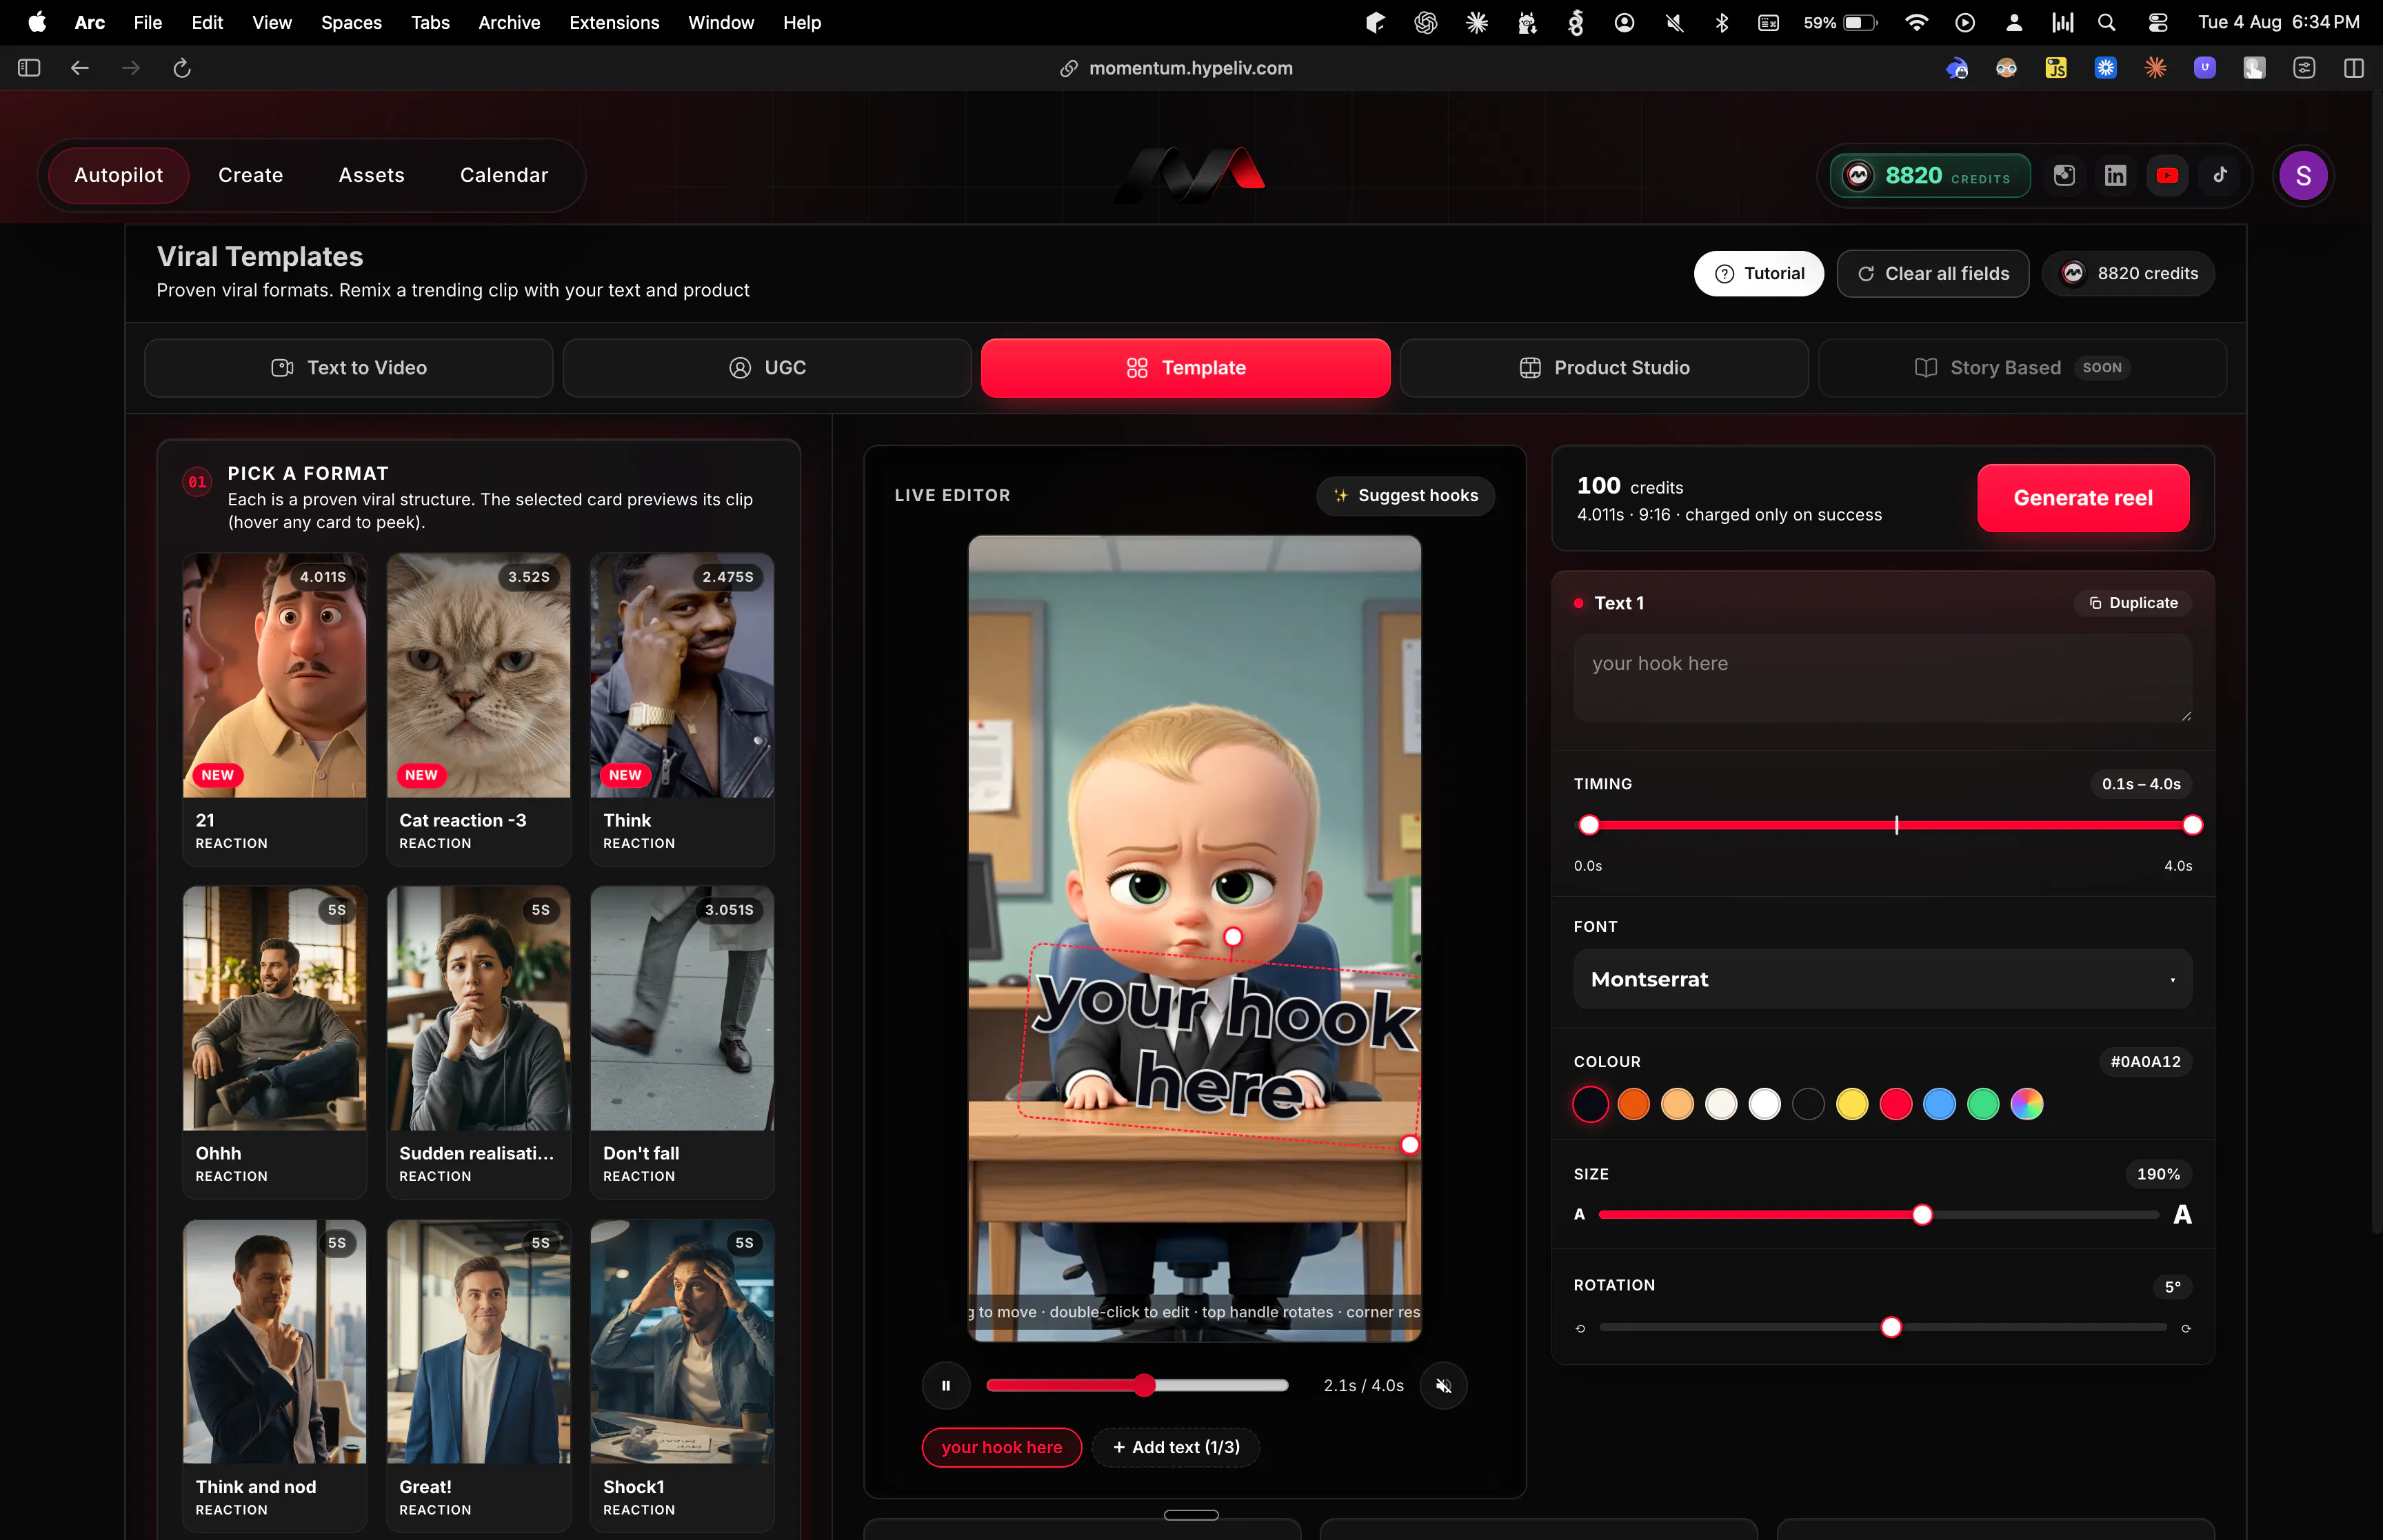Click Clear all fields
Viewport: 2383px width, 1540px height.
[1933, 273]
